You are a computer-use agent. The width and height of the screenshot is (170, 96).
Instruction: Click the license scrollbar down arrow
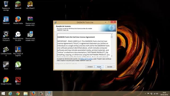(112, 56)
